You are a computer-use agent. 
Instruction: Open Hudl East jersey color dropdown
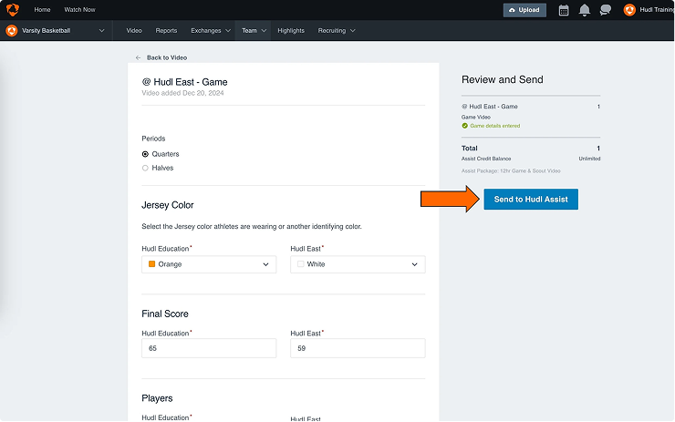click(x=358, y=264)
